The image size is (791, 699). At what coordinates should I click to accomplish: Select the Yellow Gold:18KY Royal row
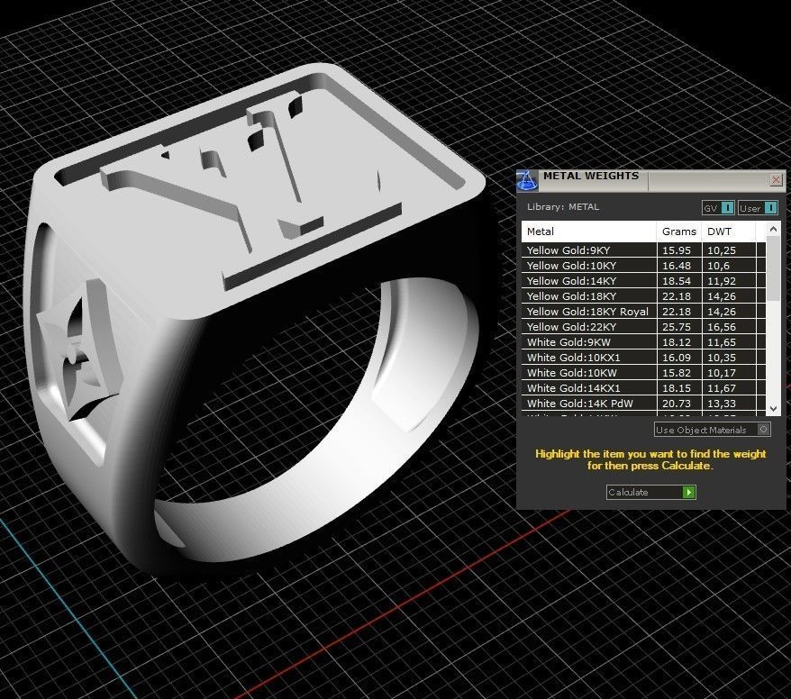point(643,311)
